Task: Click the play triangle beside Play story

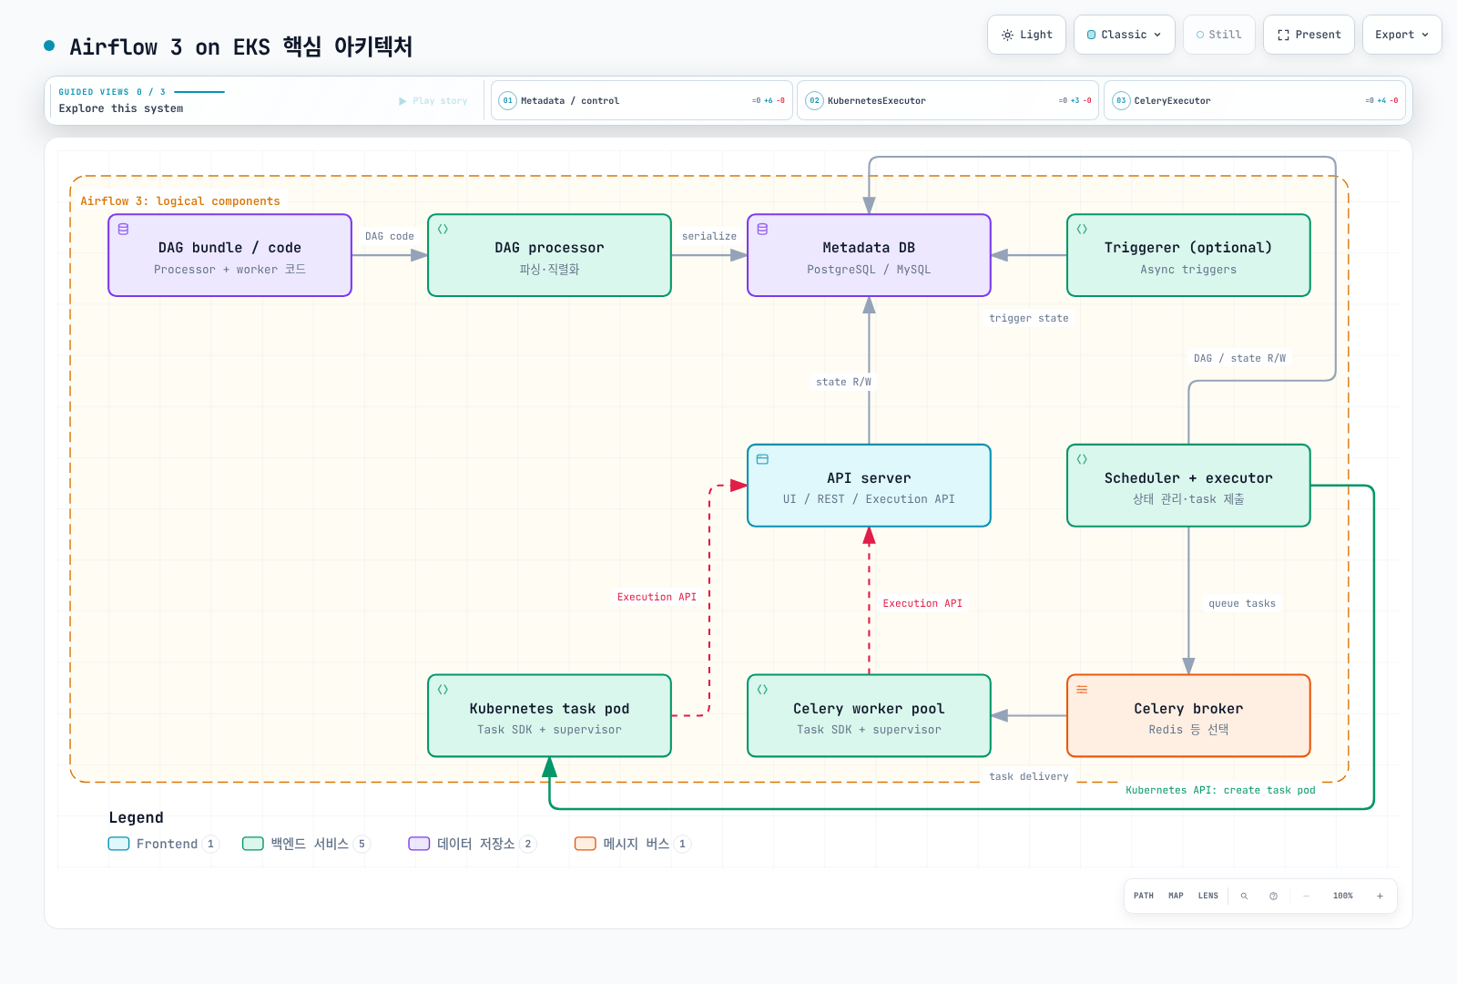Action: 402,101
